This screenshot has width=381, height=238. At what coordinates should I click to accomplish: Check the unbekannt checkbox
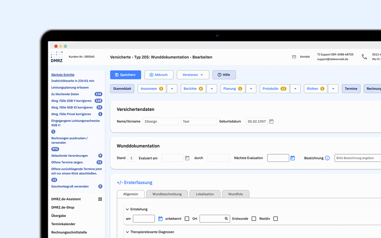coord(187,218)
